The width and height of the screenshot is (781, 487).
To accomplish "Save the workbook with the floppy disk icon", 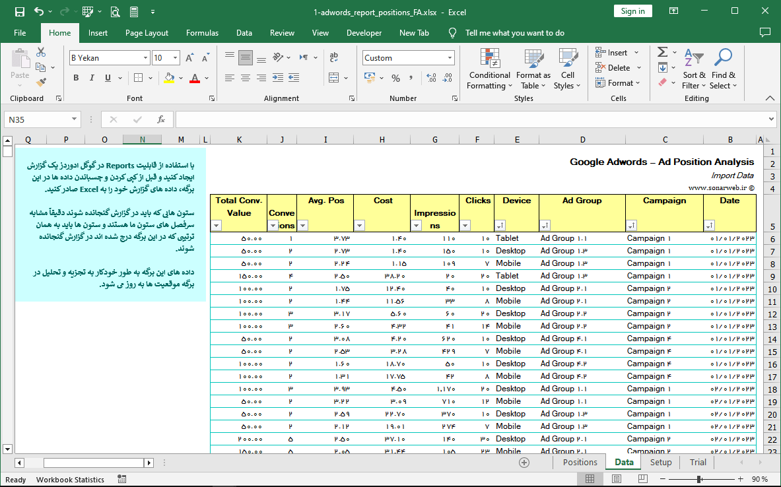I will 19,11.
